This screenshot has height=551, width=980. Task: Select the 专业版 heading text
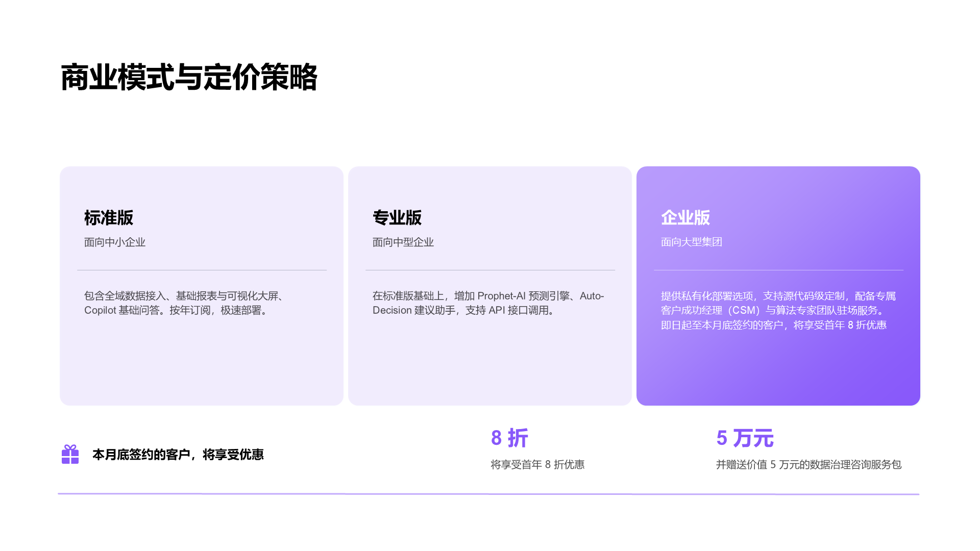397,217
